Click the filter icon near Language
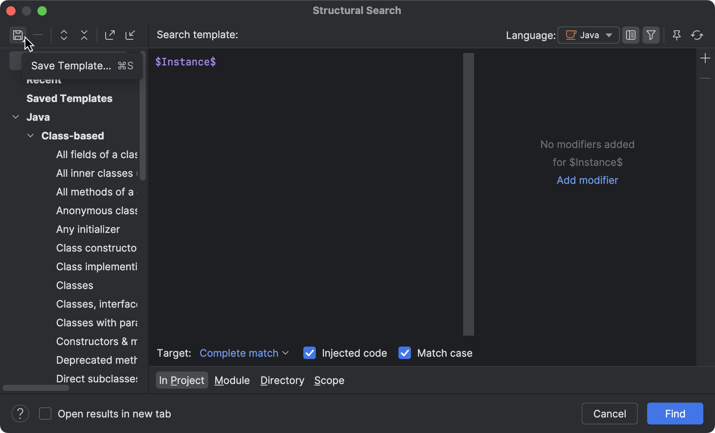The width and height of the screenshot is (715, 433). (x=651, y=35)
